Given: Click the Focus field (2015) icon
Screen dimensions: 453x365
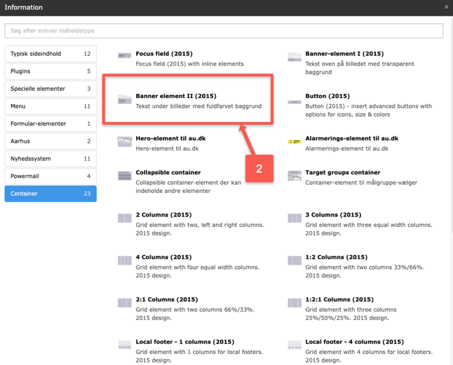Looking at the screenshot, I should 125,57.
